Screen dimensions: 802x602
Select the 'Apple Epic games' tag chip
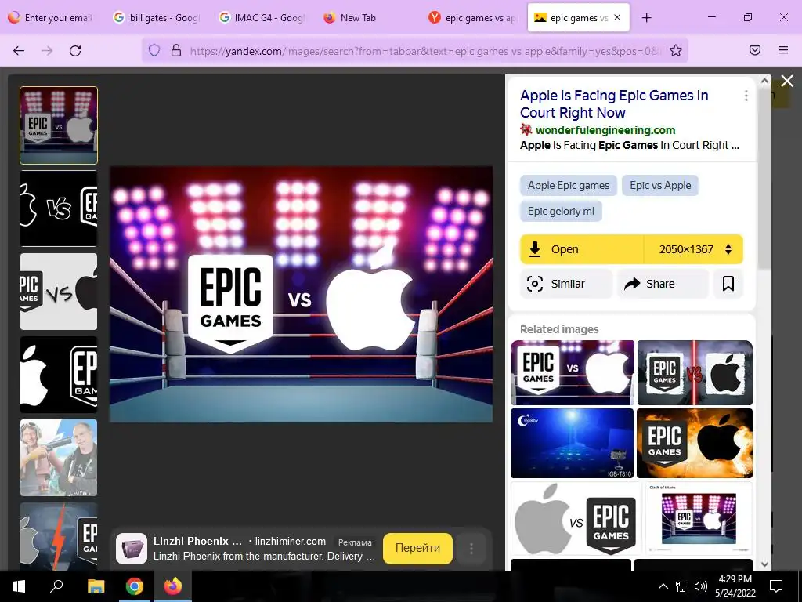pos(569,185)
